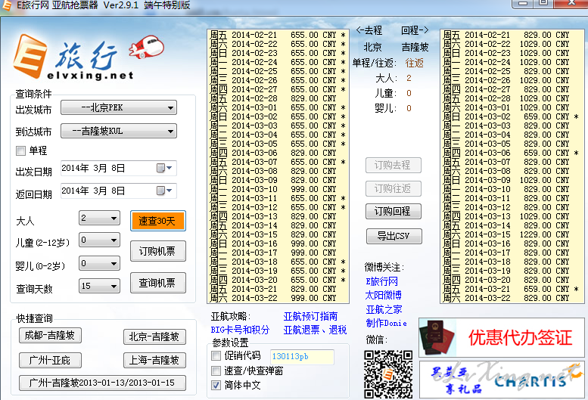Screen dimensions: 588x400
Task: Open the 到达城市 吉隆坡KUL dropdown
Action: (119, 131)
